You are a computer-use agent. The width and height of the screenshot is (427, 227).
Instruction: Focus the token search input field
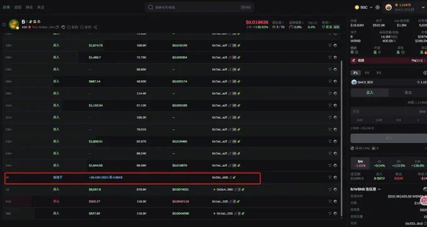point(200,8)
